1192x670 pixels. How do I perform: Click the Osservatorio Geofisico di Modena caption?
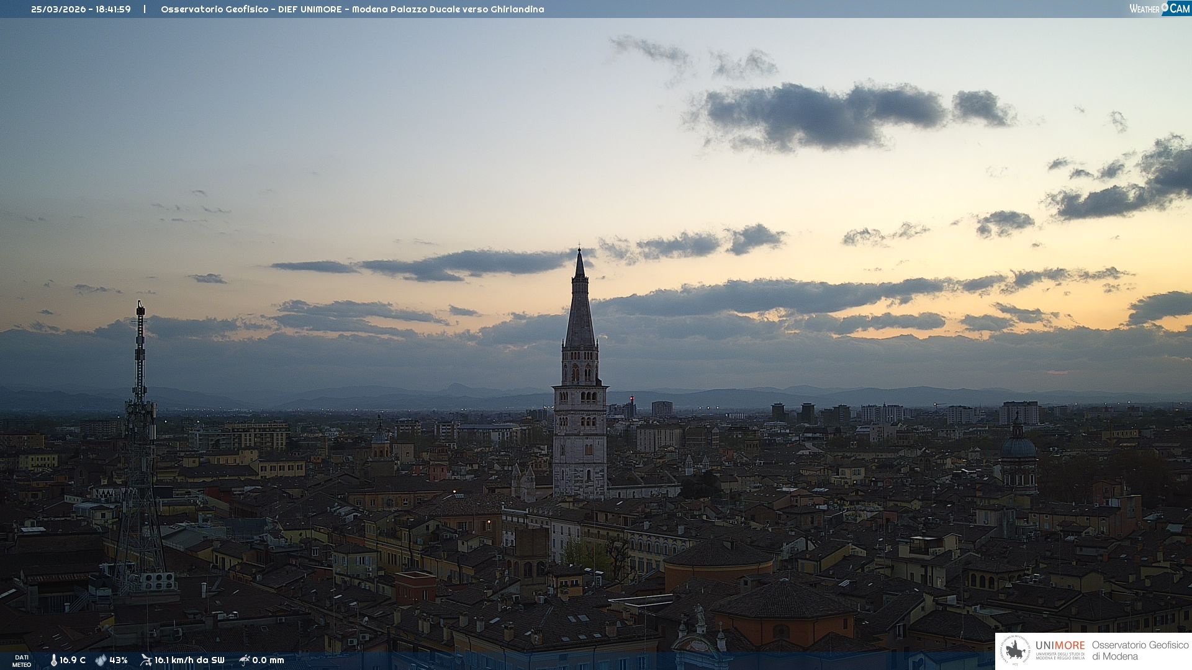point(1140,651)
